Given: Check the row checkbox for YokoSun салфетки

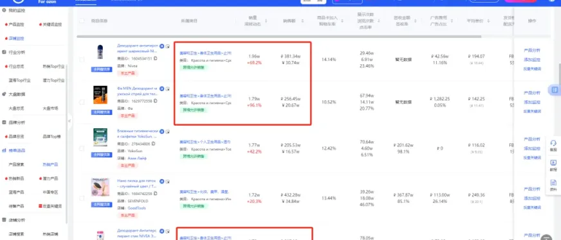Looking at the screenshot, I should tap(82, 148).
